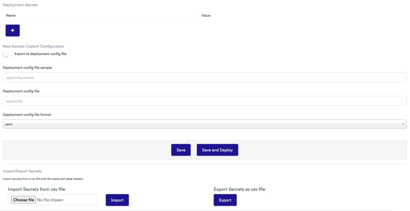Click the 'Deployment config file sample' label
This screenshot has width=410, height=211.
[x=27, y=68]
